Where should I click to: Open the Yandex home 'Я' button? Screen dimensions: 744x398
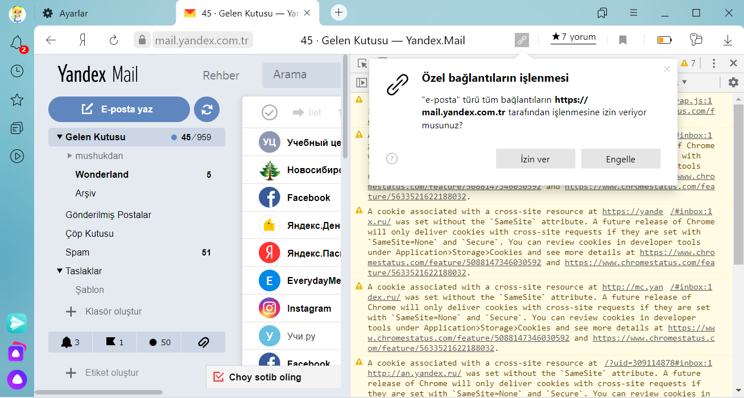pos(83,40)
